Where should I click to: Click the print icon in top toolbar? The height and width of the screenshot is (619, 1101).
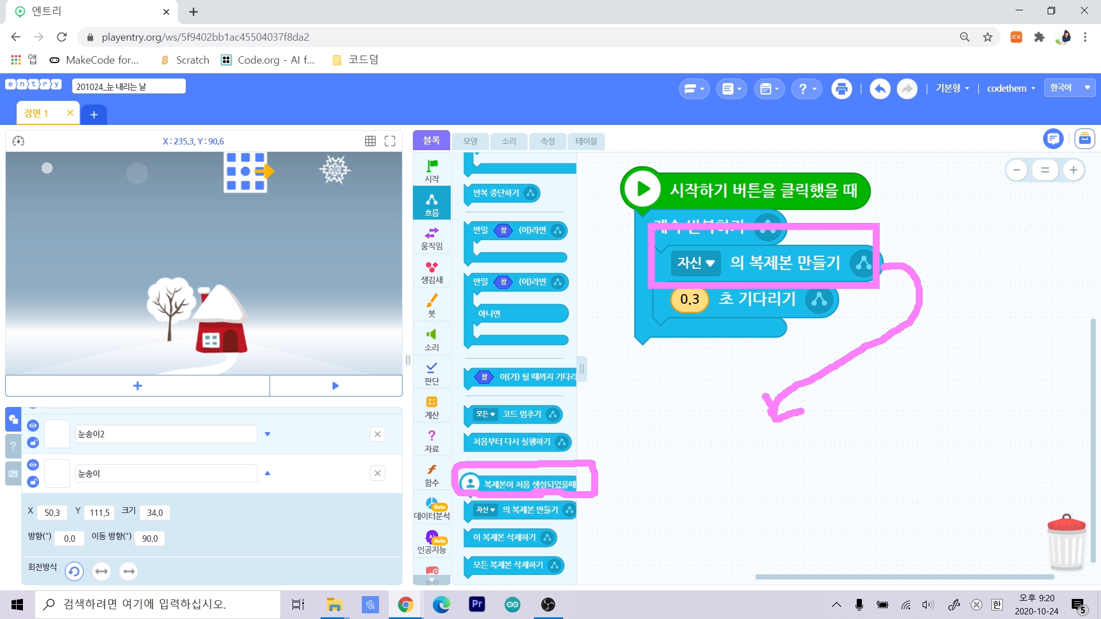tap(841, 89)
